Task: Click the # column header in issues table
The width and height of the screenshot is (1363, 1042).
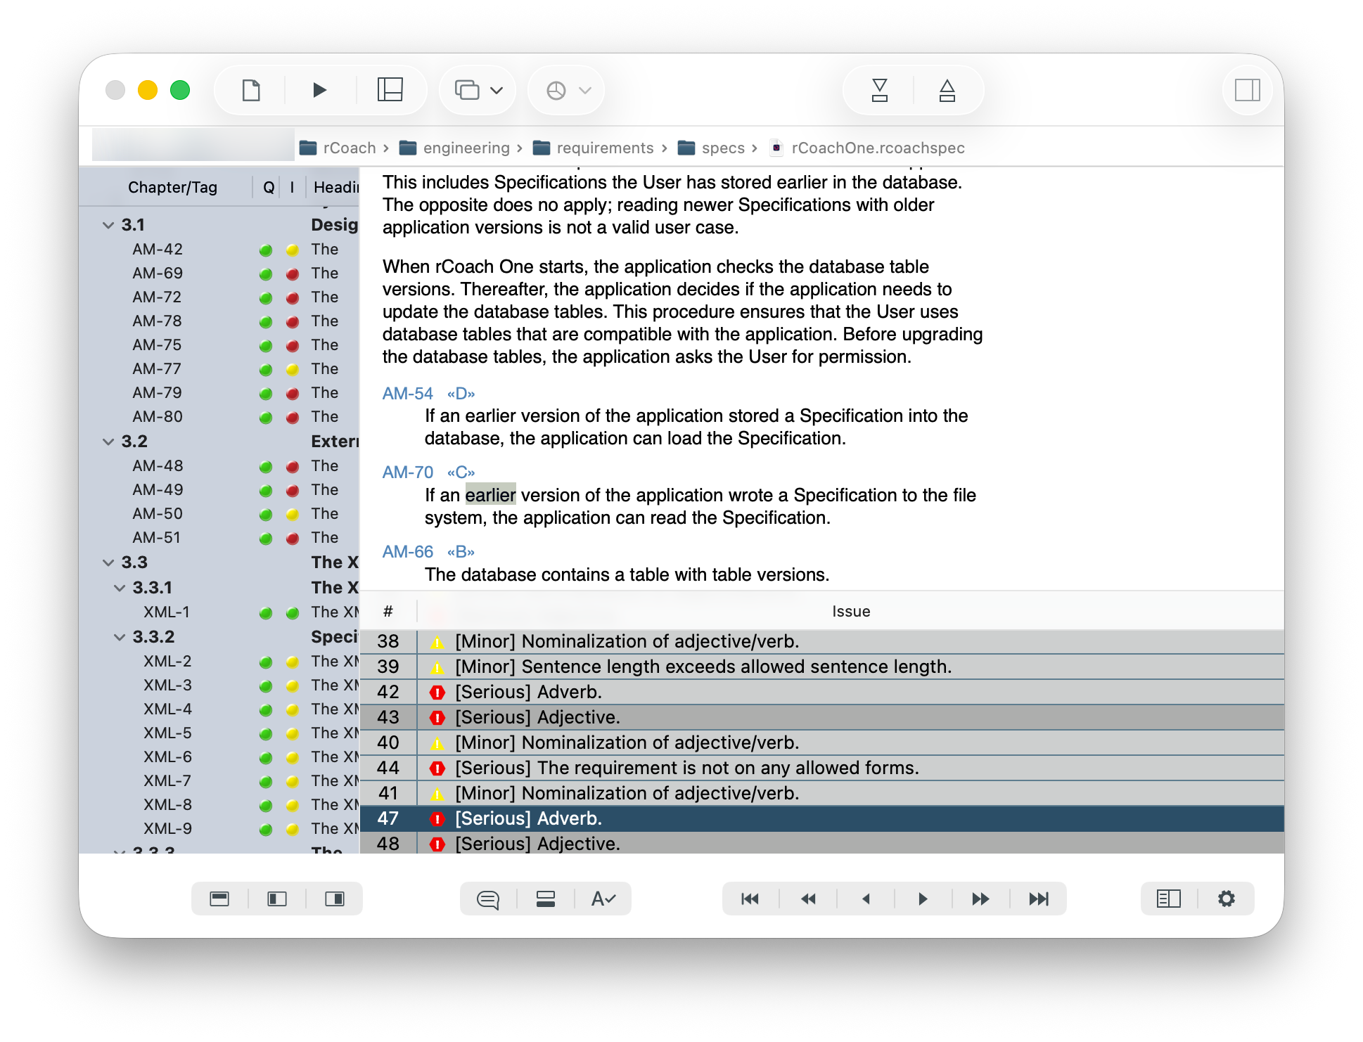Action: (x=388, y=612)
